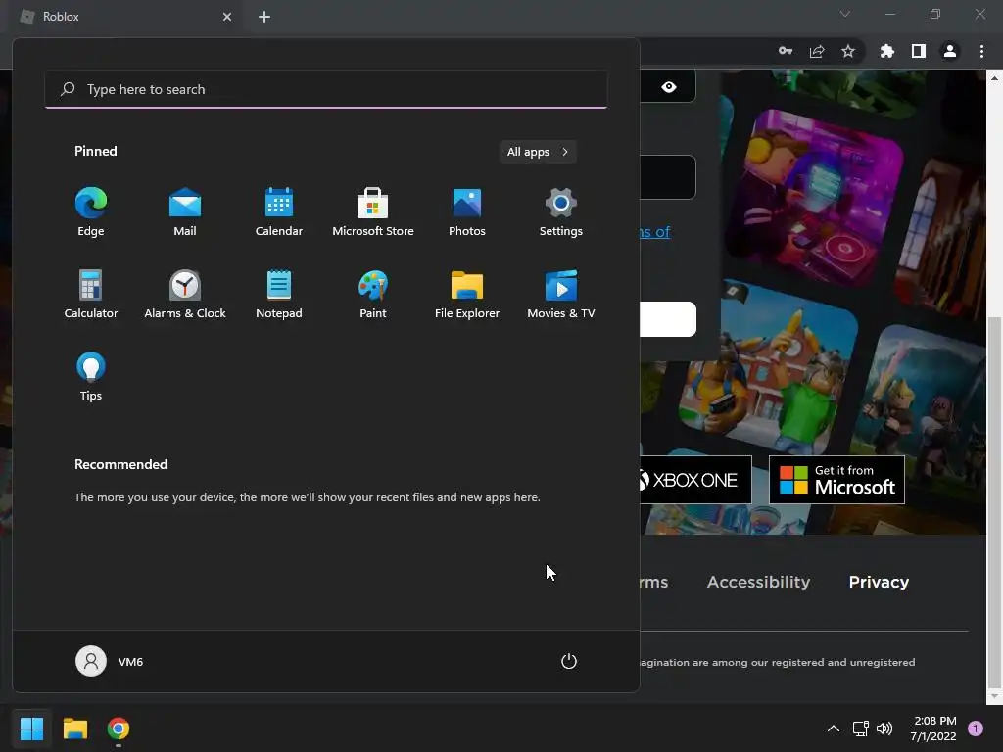Screen dimensions: 1003x752
Task: Click the Windows Start button on taskbar
Action: pyautogui.click(x=31, y=728)
